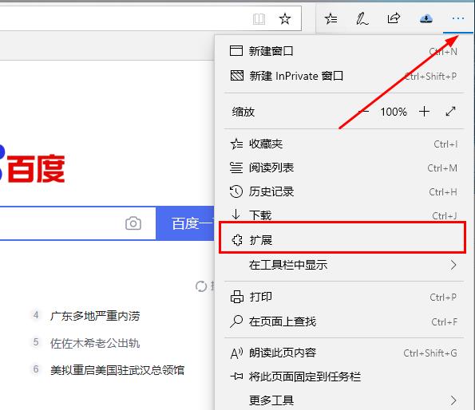Image resolution: width=475 pixels, height=410 pixels.
Task: Open 历史记录 from the menu
Action: 344,191
